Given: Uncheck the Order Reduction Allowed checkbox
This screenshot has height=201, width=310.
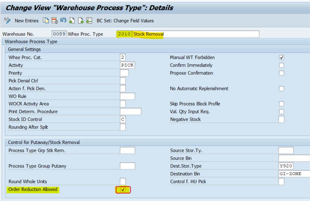Looking at the screenshot, I should 123,189.
